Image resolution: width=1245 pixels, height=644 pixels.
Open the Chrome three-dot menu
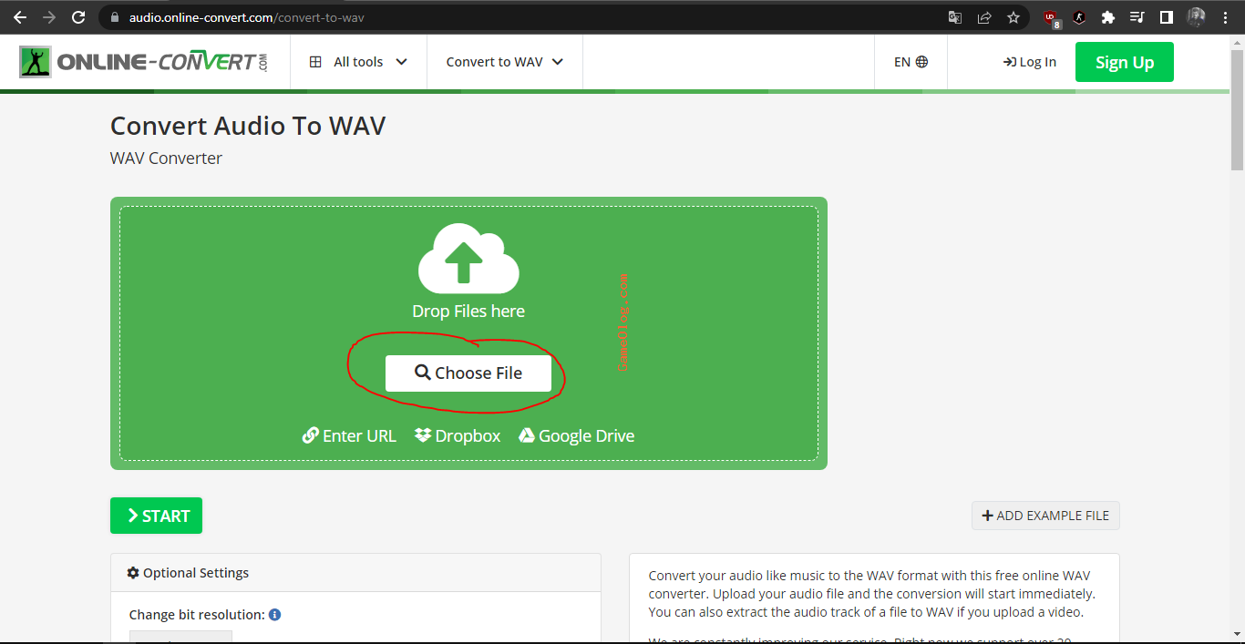1226,17
